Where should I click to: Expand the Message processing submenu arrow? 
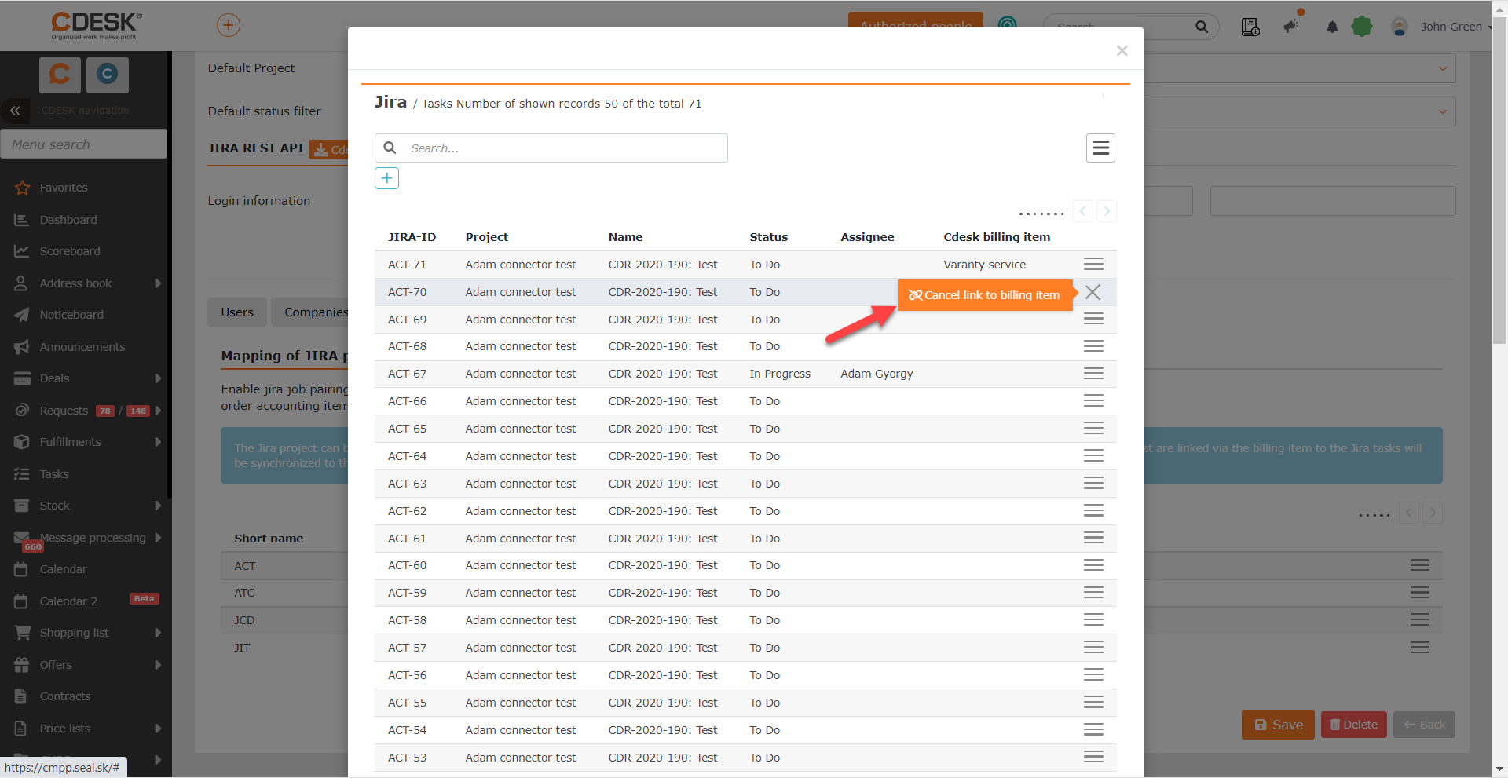(158, 538)
